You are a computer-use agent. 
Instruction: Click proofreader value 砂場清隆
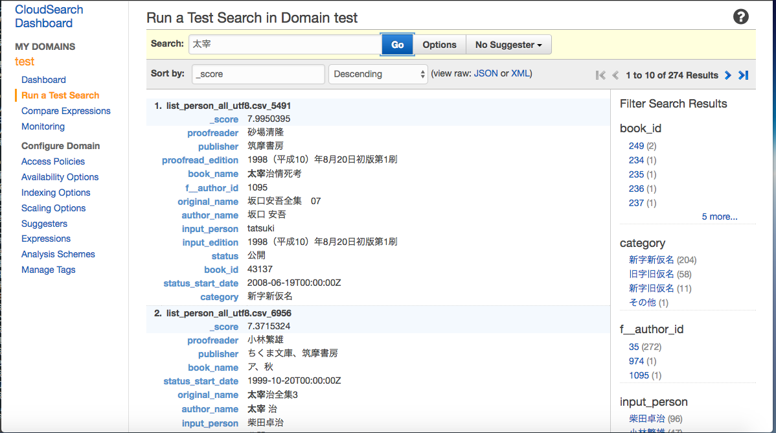click(266, 132)
